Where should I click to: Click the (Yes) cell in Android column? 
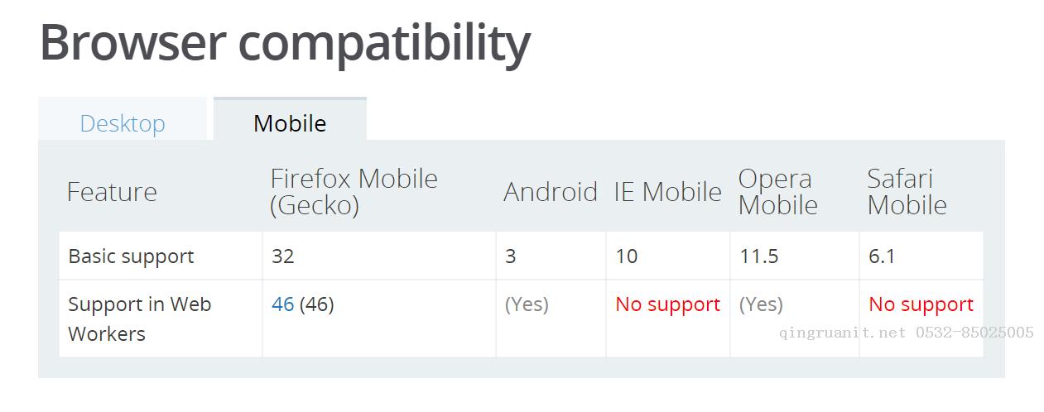pyautogui.click(x=527, y=304)
